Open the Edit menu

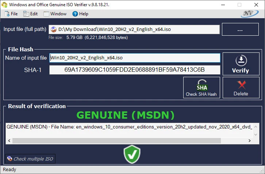point(30,14)
